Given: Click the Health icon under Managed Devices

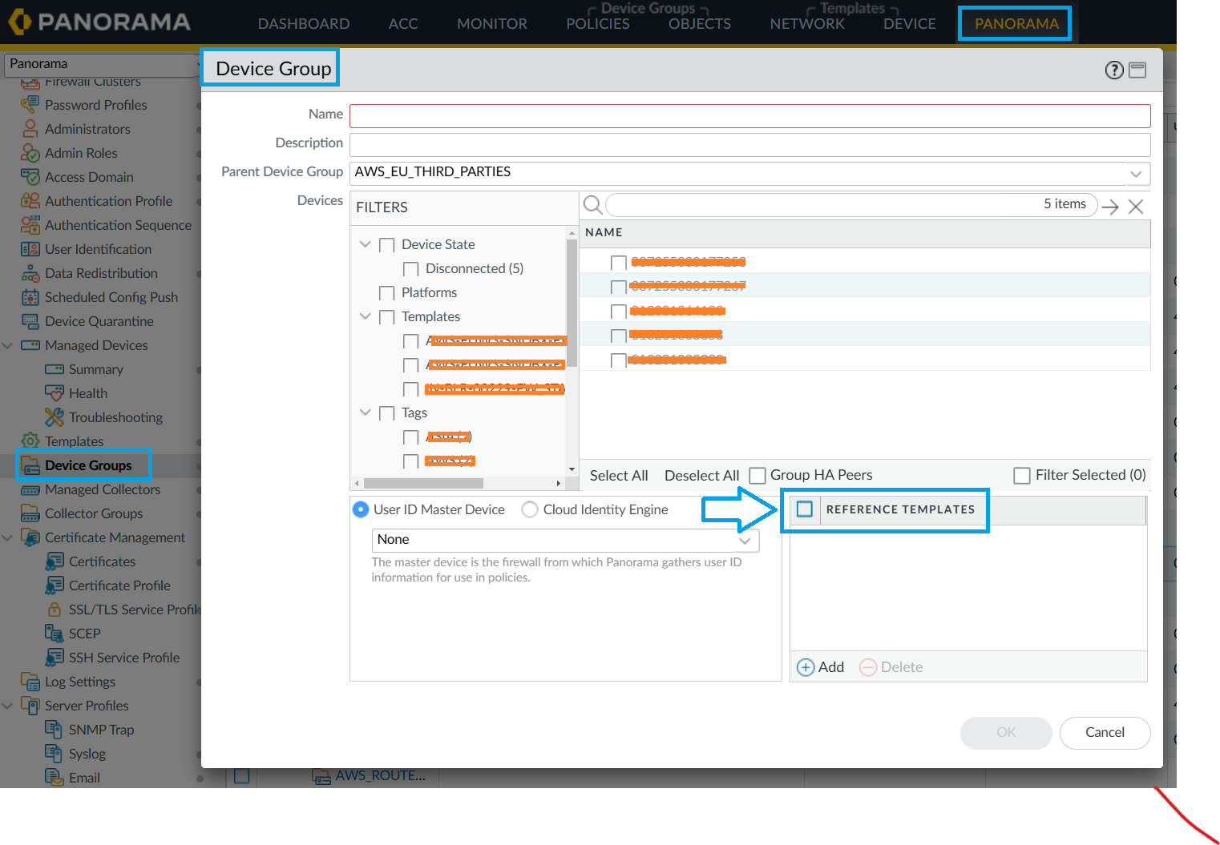Looking at the screenshot, I should pyautogui.click(x=54, y=392).
